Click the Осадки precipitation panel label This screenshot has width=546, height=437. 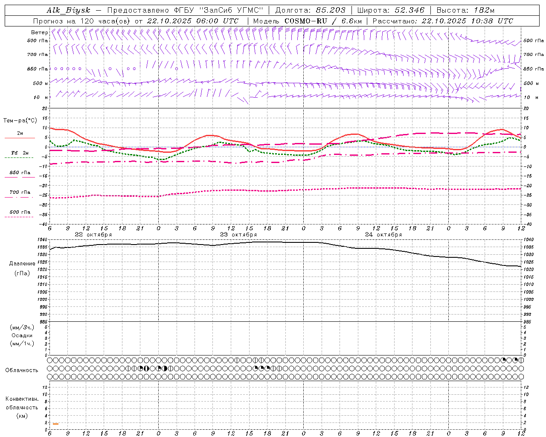[22, 335]
